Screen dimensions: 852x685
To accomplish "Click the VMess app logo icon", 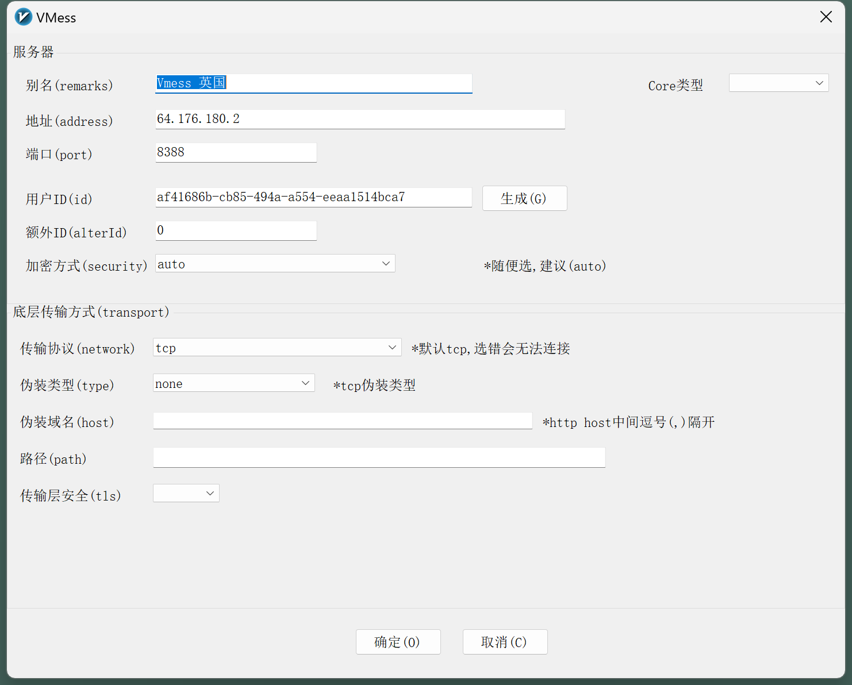I will pos(24,17).
